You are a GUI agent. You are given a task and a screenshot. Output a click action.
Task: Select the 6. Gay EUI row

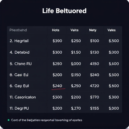coord(64,86)
